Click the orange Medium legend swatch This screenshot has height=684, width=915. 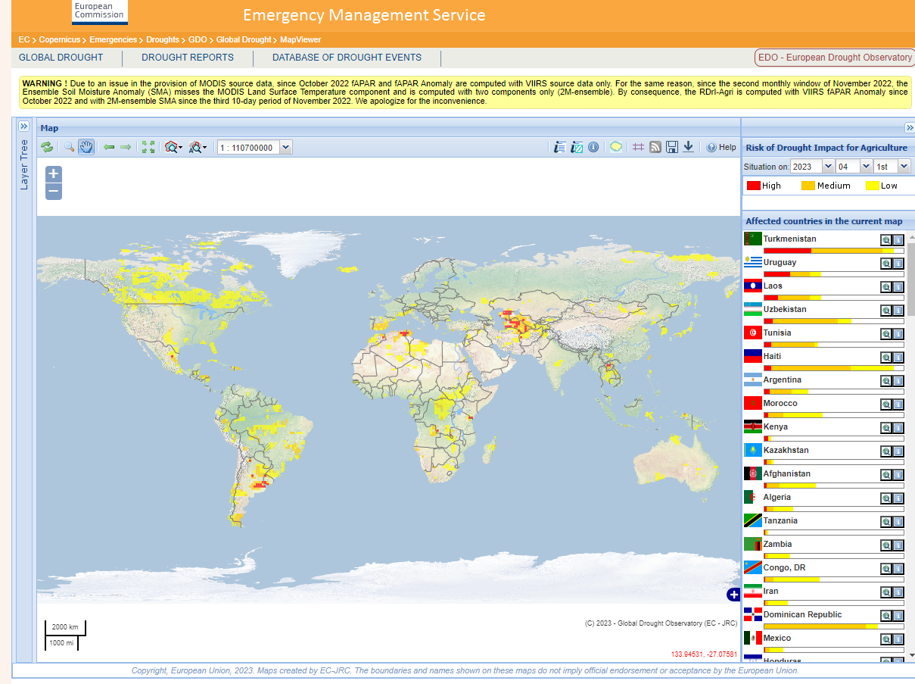point(808,186)
